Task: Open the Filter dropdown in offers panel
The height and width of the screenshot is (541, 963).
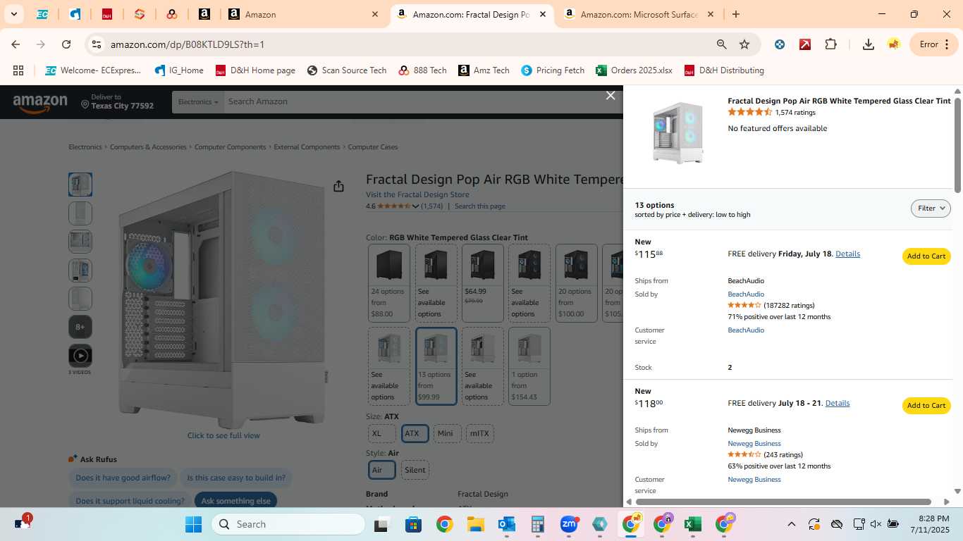Action: pyautogui.click(x=931, y=209)
